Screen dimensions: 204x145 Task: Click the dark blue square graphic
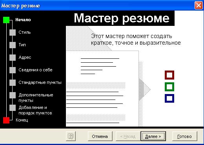169,98
